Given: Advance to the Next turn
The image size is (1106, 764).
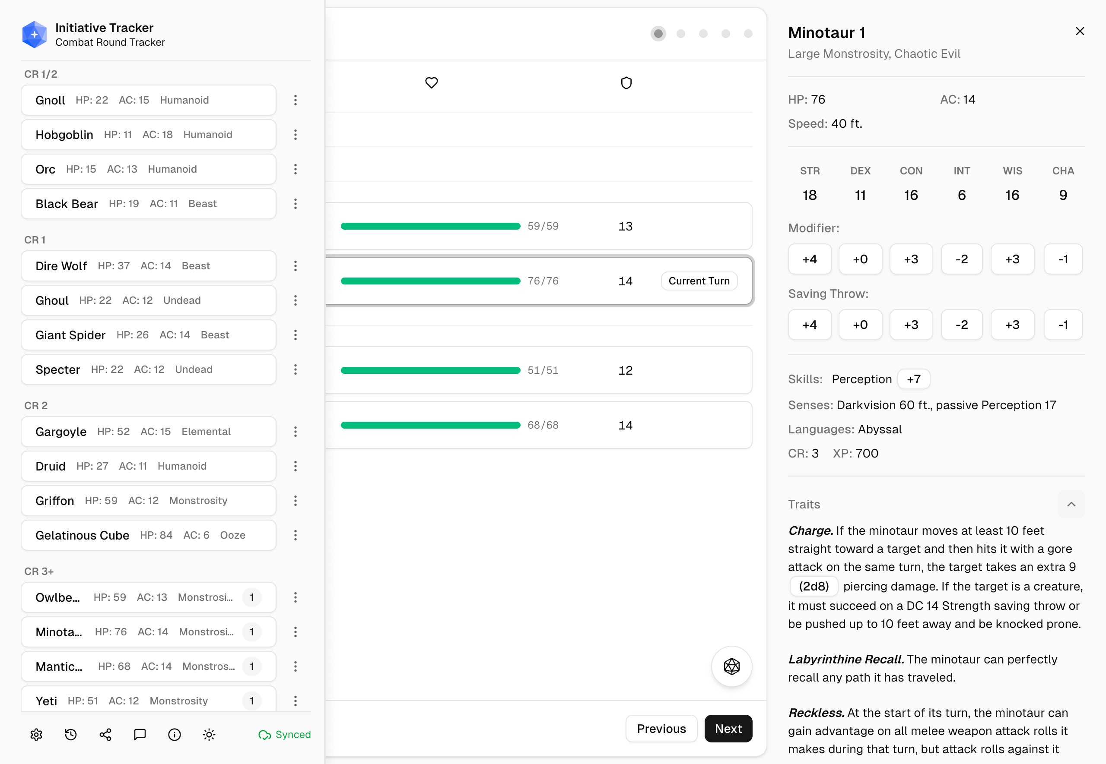Looking at the screenshot, I should click(728, 728).
